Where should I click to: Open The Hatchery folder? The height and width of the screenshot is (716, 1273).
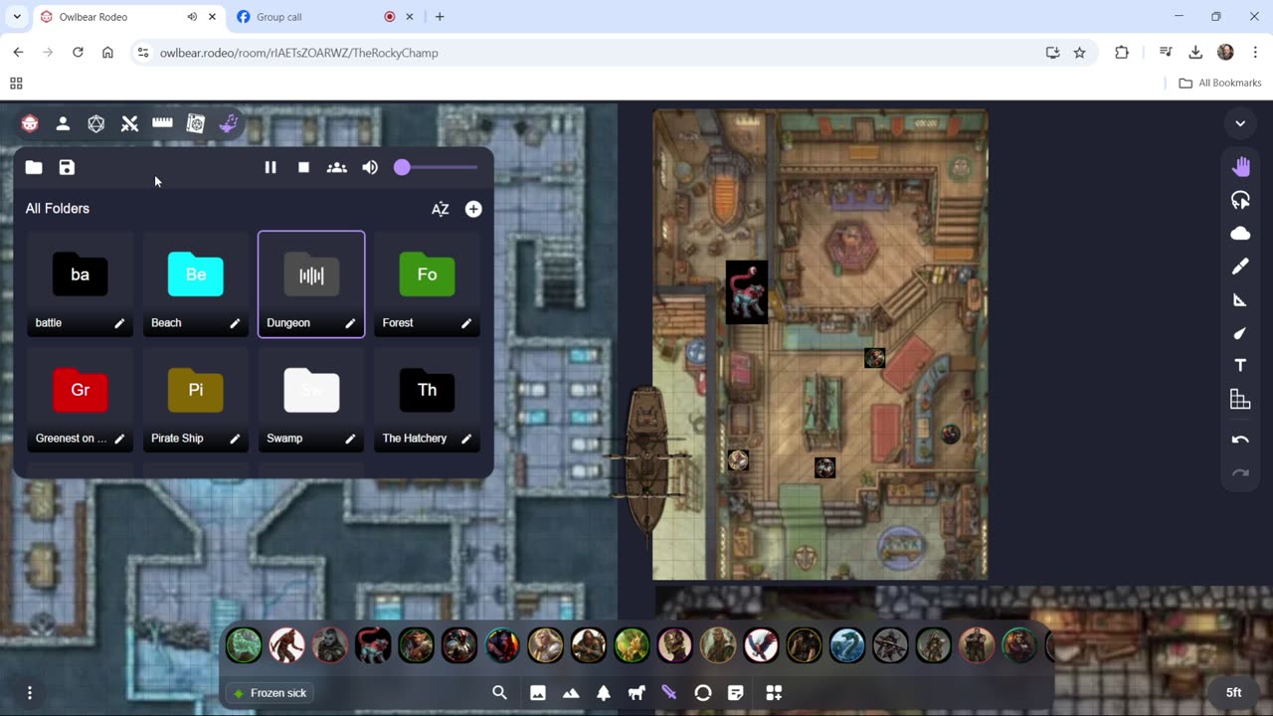coord(427,400)
